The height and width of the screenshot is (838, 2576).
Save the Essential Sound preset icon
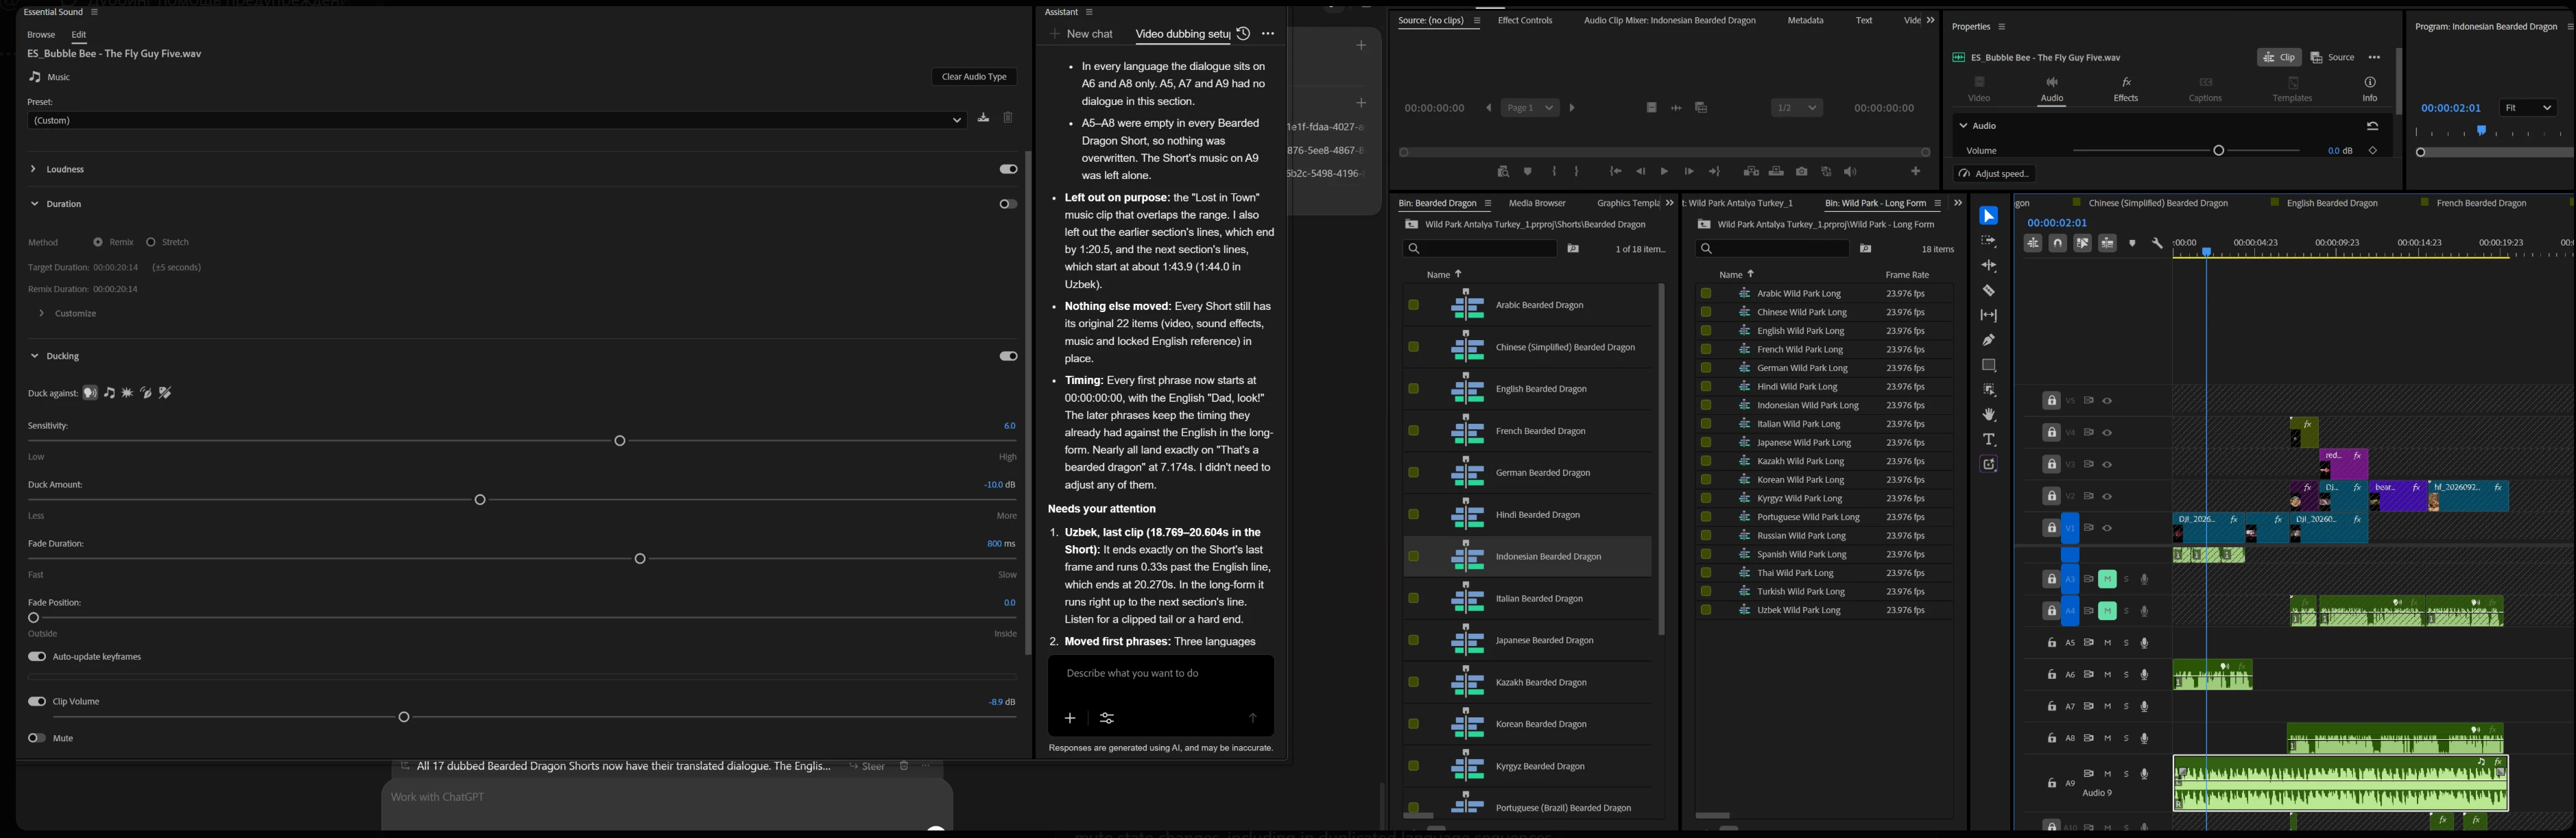(983, 118)
